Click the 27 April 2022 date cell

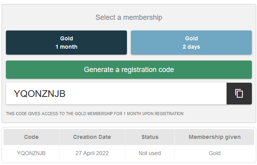(92, 153)
